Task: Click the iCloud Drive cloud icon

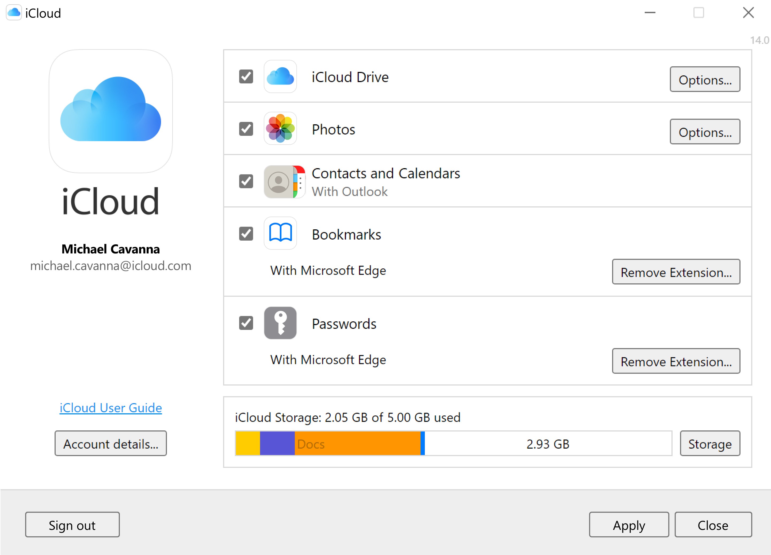Action: [x=280, y=77]
